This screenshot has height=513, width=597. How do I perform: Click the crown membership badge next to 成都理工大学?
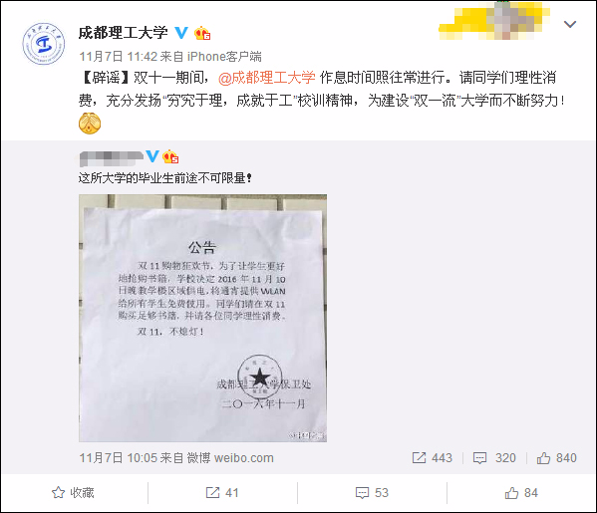pyautogui.click(x=202, y=33)
